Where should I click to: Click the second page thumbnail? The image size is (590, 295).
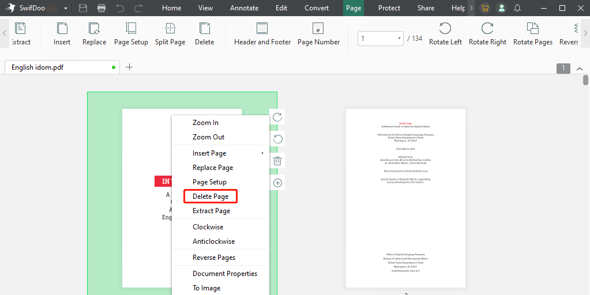(x=405, y=198)
